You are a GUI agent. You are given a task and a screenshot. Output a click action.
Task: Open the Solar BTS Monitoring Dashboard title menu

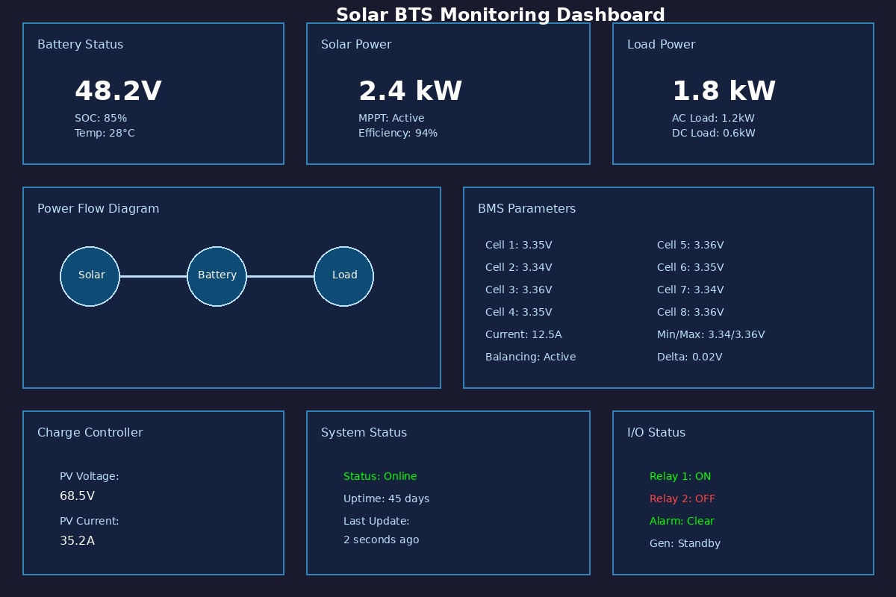(x=500, y=14)
